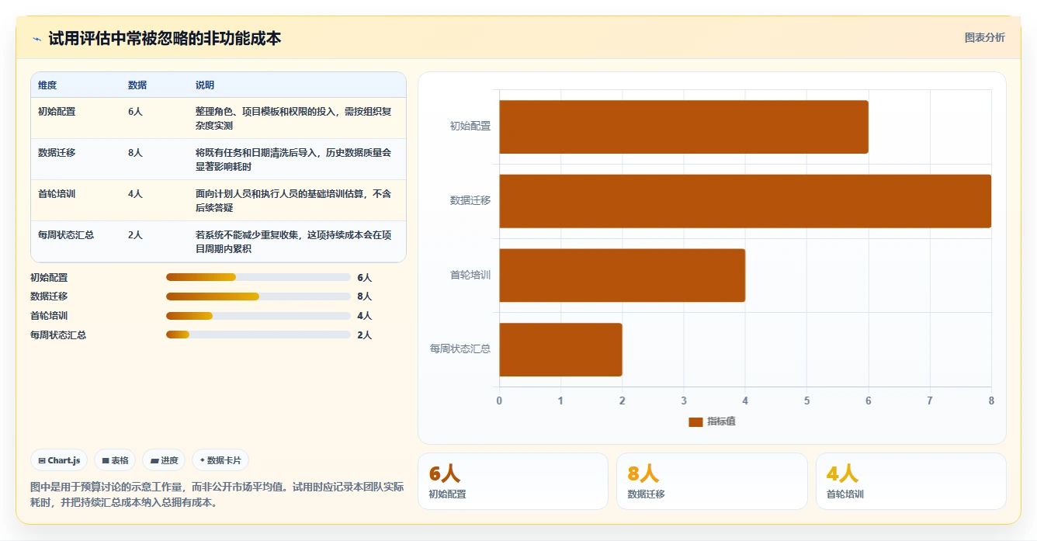Screen dimensions: 1037x541
Task: Click the 初始配置 progress bar
Action: [x=258, y=277]
